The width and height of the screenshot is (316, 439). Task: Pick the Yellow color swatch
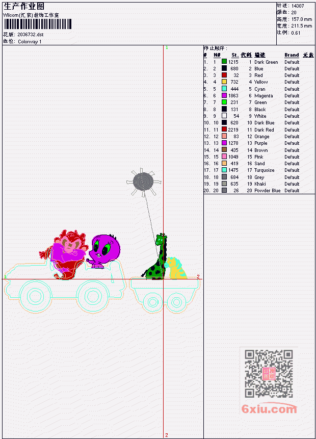[x=224, y=82]
